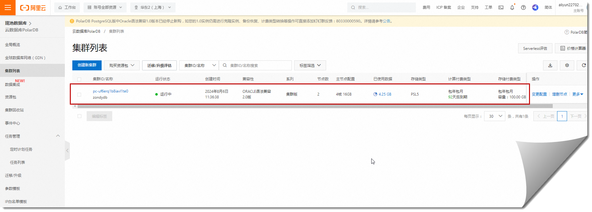
Task: Open the 标签筛选 filter dropdown
Action: pyautogui.click(x=310, y=65)
